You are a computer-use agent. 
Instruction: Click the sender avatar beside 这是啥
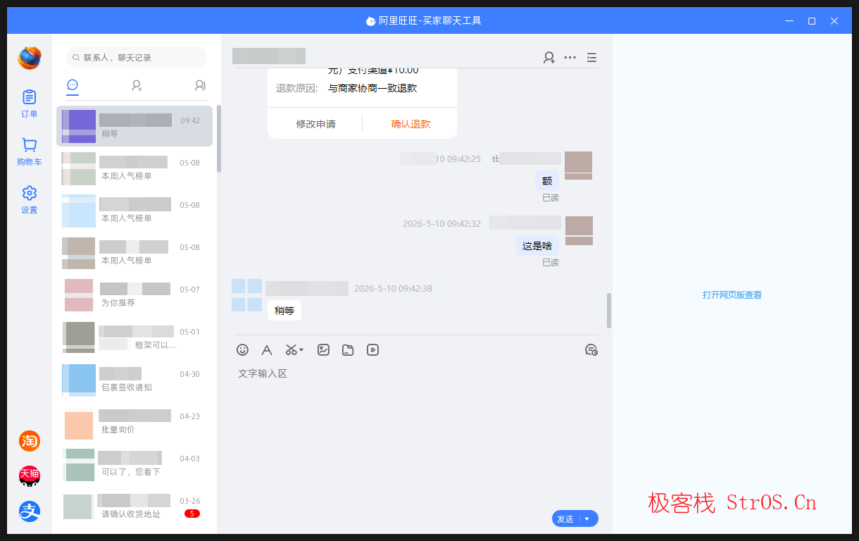[x=579, y=230]
